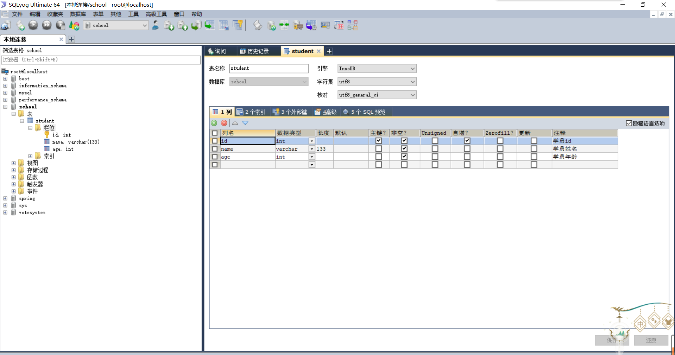Image resolution: width=675 pixels, height=355 pixels.
Task: Open the 高级工具 menu
Action: pyautogui.click(x=156, y=14)
